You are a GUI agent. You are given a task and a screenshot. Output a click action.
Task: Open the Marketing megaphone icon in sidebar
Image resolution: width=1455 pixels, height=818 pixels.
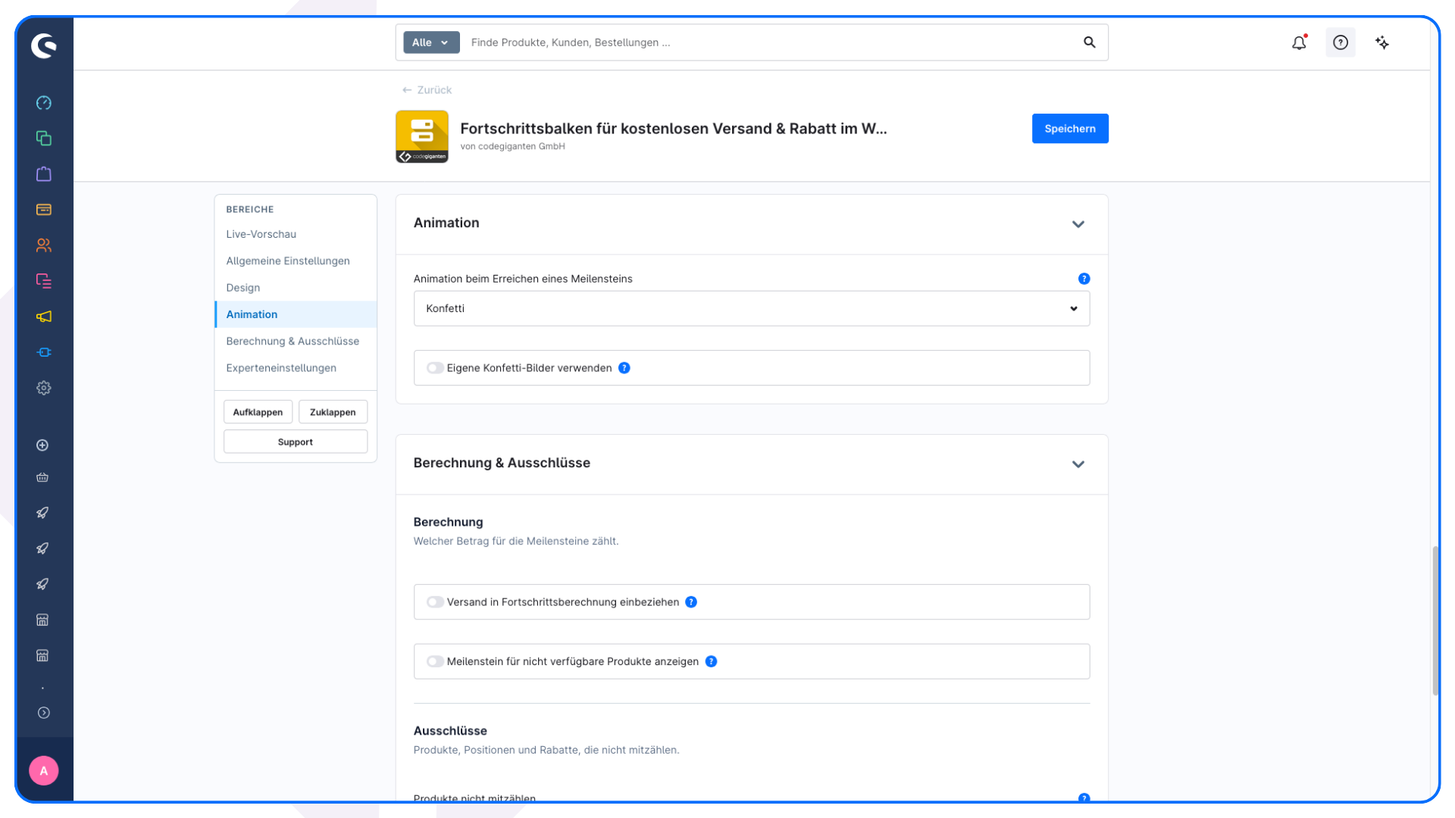44,317
